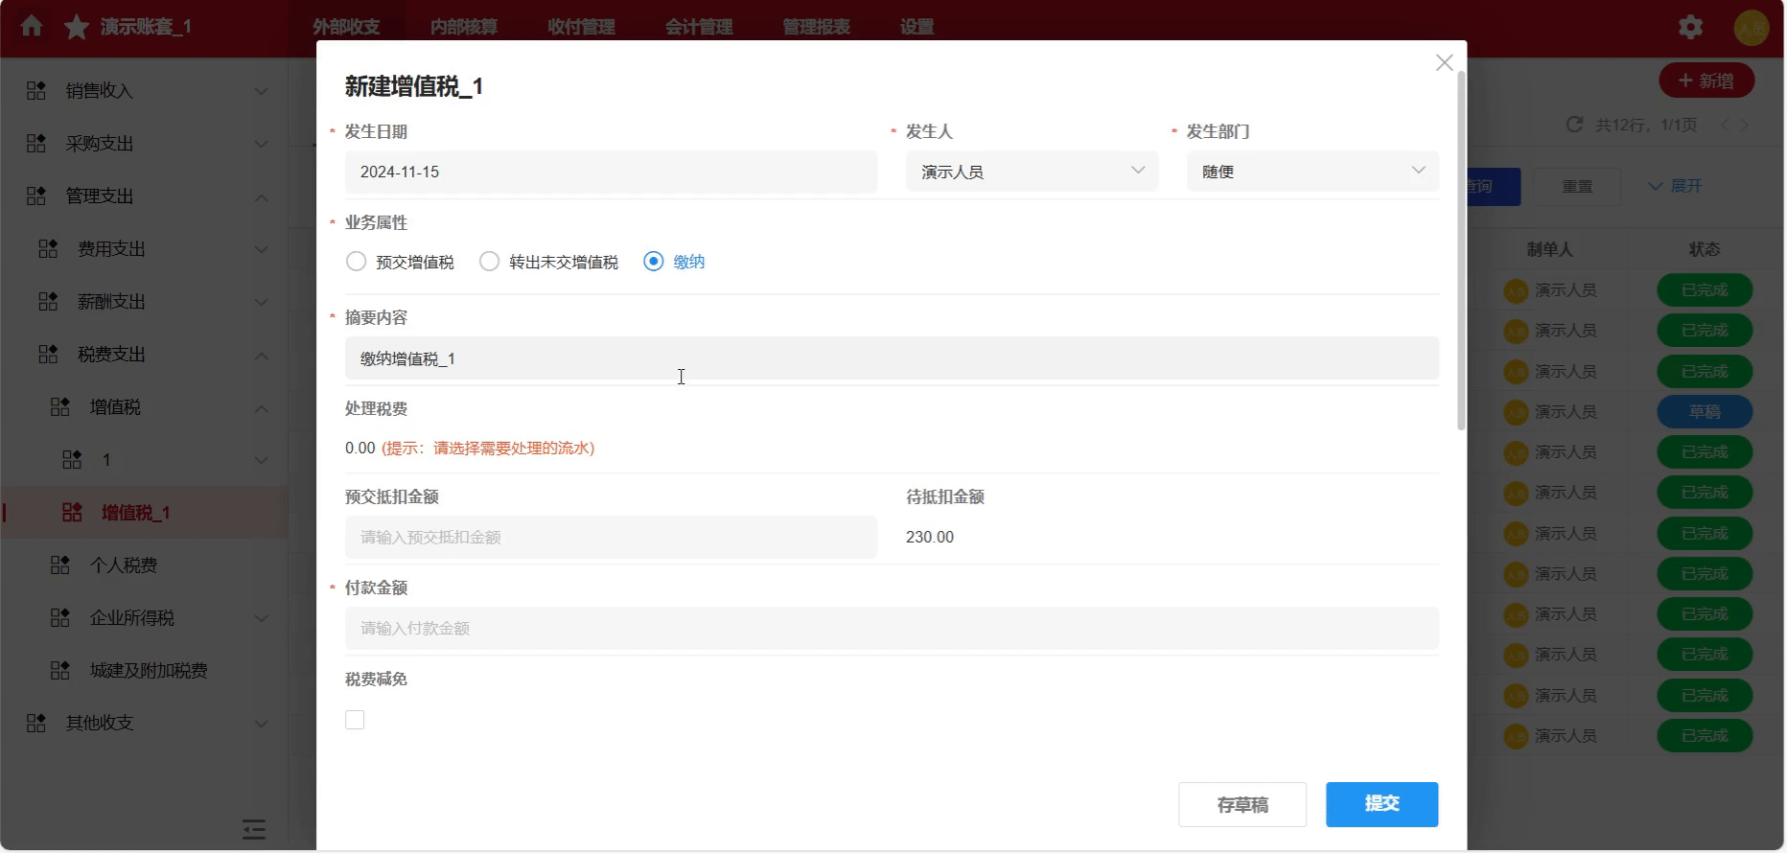Screen dimensions: 1787x853
Task: Open the 发生部门 dropdown
Action: [x=1311, y=172]
